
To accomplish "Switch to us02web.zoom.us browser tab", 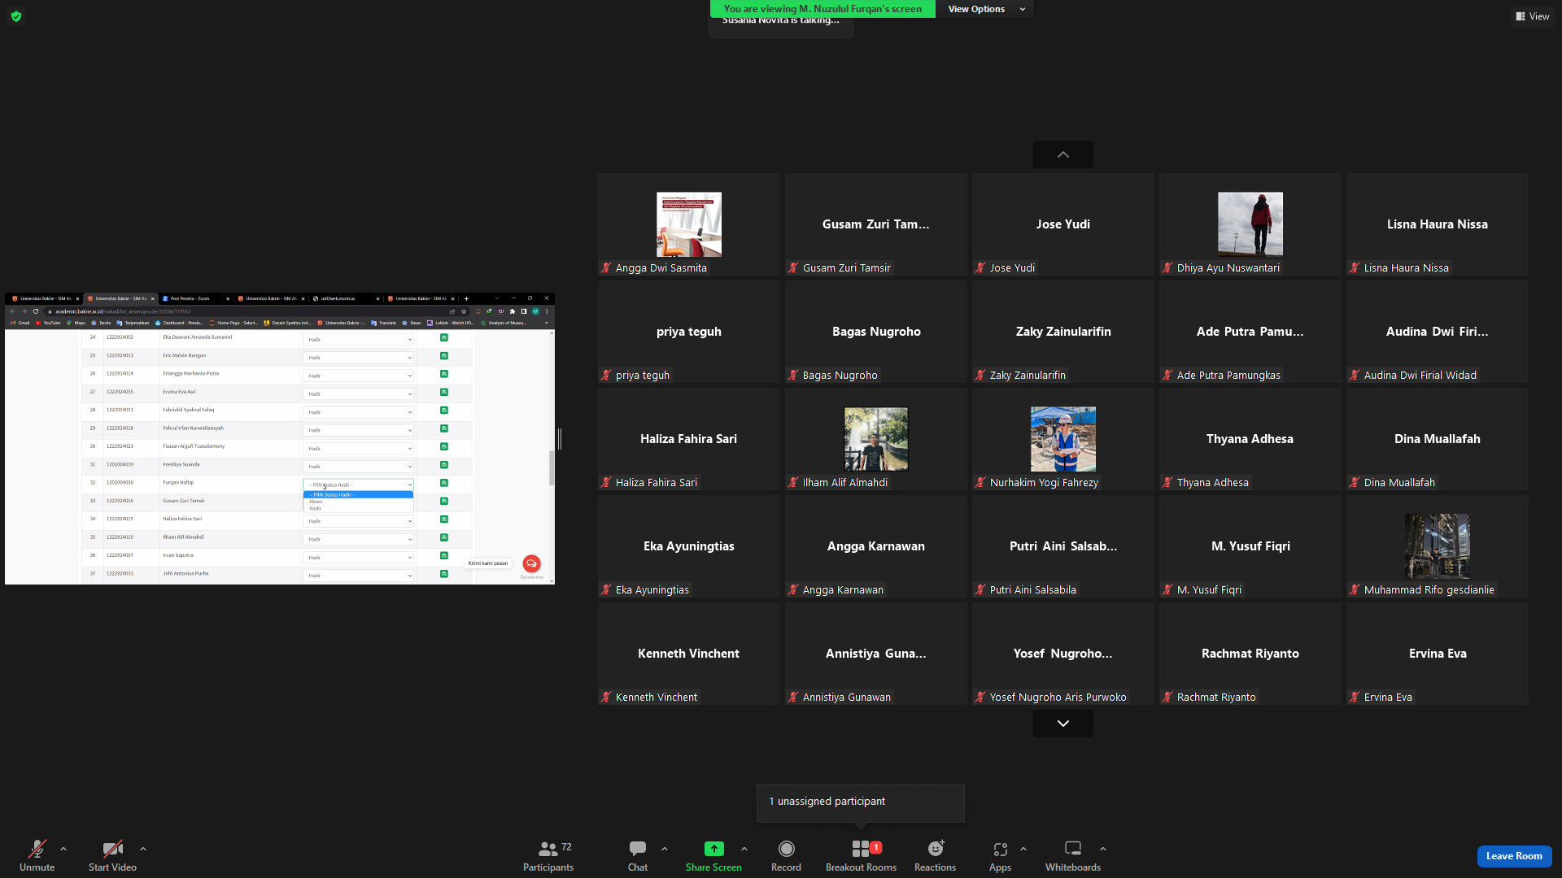I will (x=346, y=298).
